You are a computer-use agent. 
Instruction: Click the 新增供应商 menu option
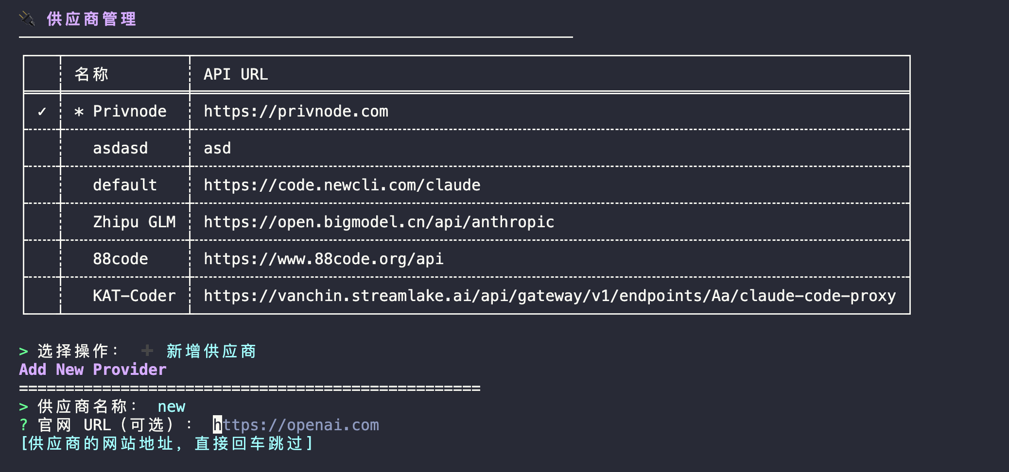[211, 351]
